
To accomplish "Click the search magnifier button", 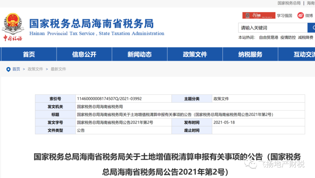I will (x=312, y=28).
